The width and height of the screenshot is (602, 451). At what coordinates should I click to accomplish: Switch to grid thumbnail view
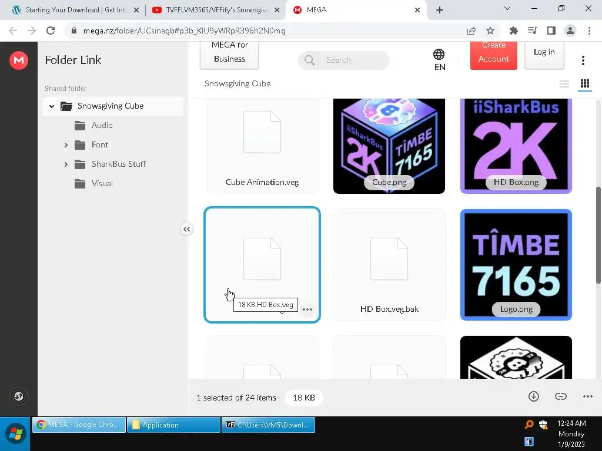click(585, 83)
